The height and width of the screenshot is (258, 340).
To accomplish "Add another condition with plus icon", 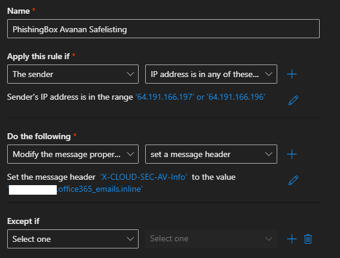I will (x=292, y=74).
